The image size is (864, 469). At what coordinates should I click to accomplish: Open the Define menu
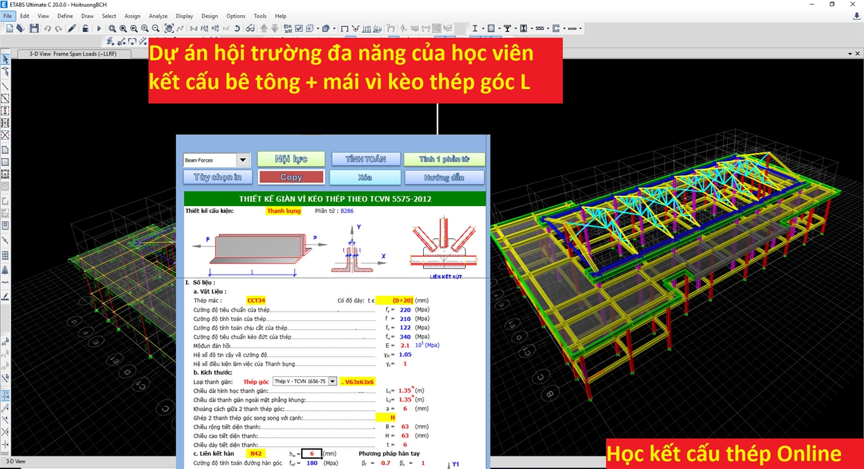pyautogui.click(x=65, y=16)
